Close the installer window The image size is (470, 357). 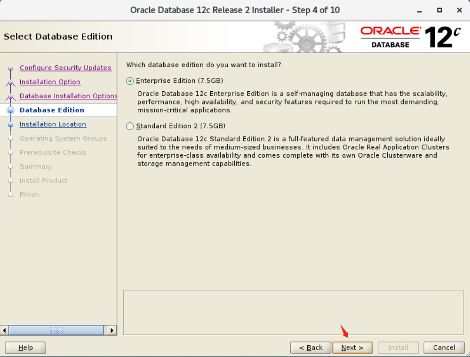(459, 10)
